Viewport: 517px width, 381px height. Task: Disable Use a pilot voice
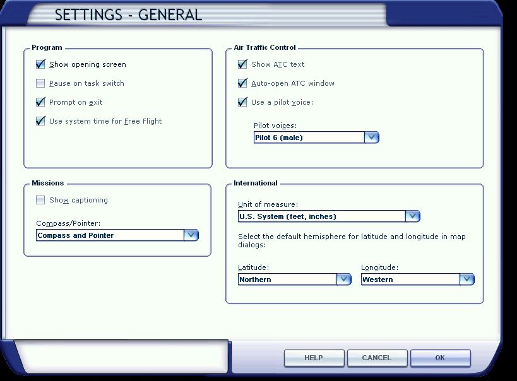pos(242,102)
